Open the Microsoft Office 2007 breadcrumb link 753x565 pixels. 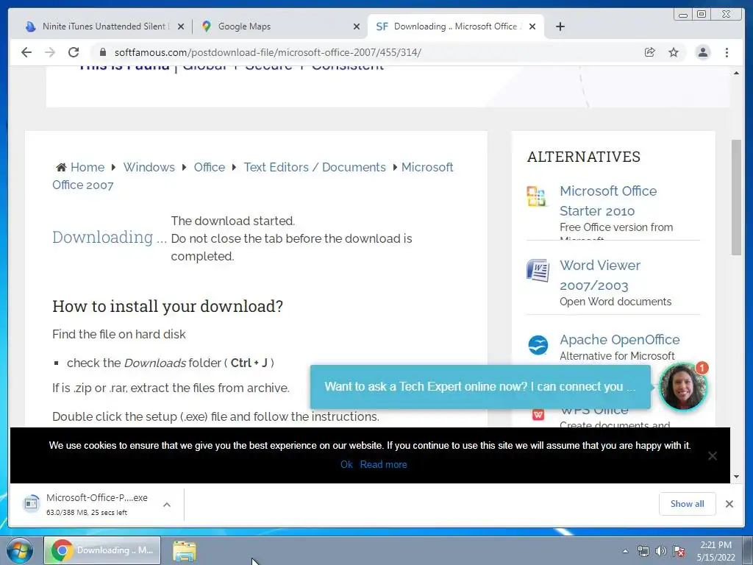point(253,176)
